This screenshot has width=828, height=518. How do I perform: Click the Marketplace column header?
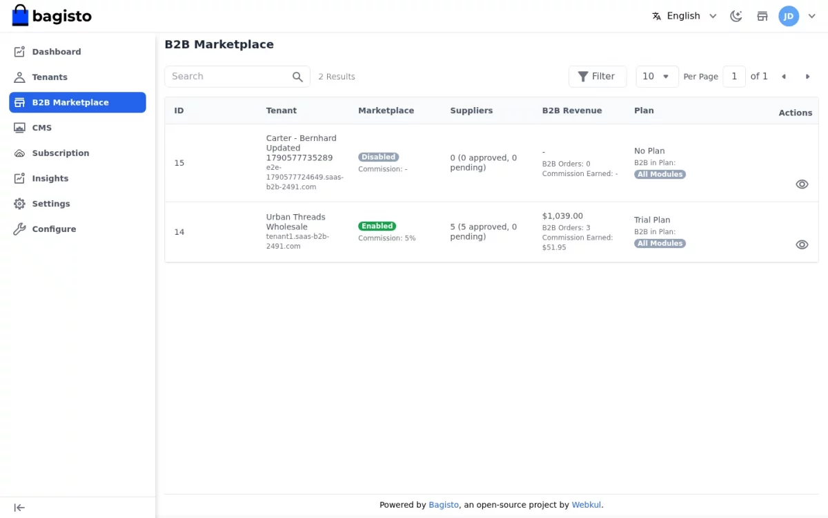[x=386, y=111]
